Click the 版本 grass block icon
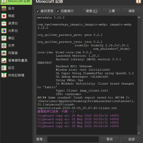The image size is (143, 143). (x=4, y=8)
